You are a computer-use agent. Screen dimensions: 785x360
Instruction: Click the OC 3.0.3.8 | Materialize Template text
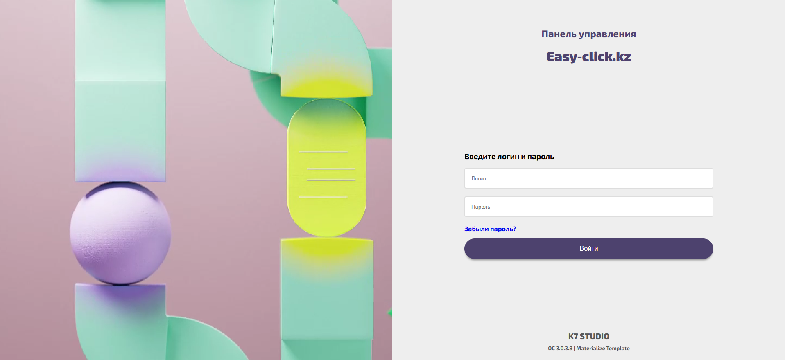588,349
